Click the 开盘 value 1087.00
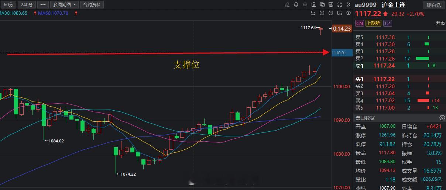The width and height of the screenshot is (446, 190). point(387,127)
